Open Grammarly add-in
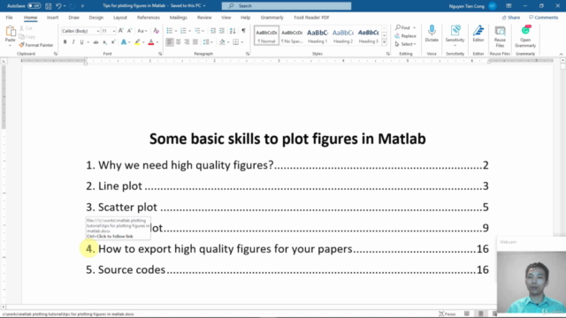Viewport: 566px width, 318px height. click(x=525, y=36)
